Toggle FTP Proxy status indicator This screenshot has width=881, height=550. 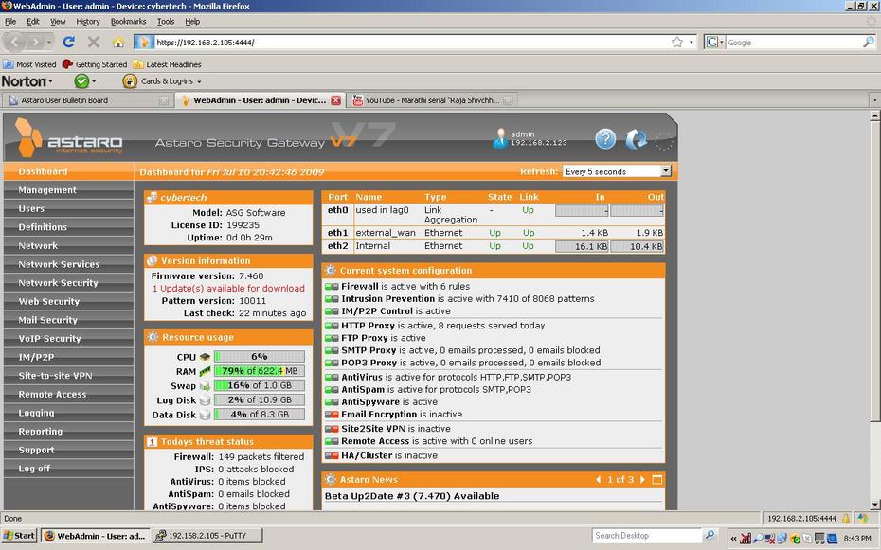pyautogui.click(x=332, y=338)
